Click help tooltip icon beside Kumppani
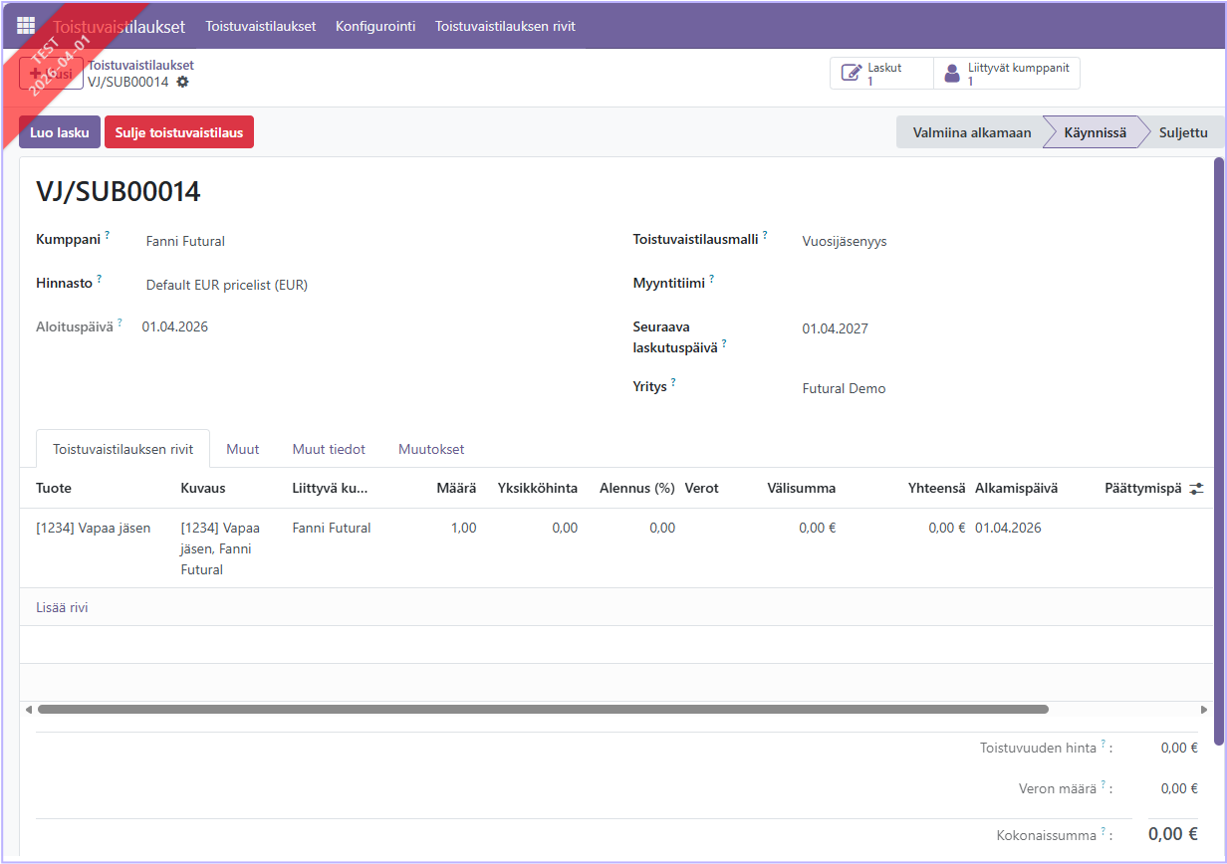The width and height of the screenshot is (1227, 864). 108,236
